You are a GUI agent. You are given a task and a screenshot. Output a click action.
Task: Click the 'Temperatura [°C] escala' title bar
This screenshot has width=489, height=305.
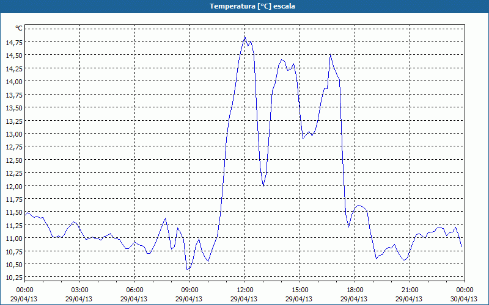coord(244,6)
